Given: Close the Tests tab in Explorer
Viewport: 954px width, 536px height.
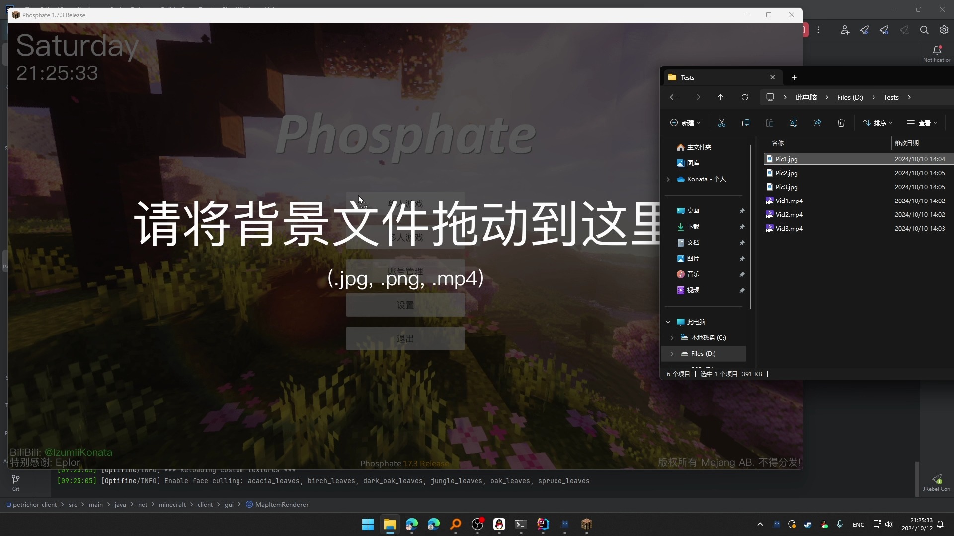Looking at the screenshot, I should pos(773,77).
